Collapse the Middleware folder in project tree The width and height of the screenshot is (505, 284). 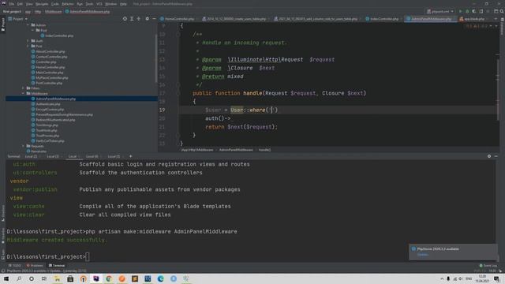point(23,93)
